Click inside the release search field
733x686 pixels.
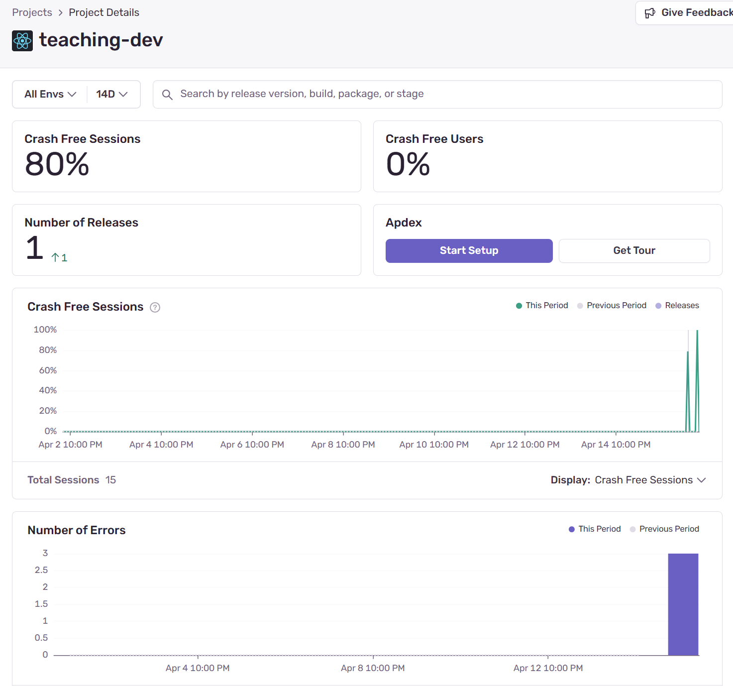tap(348, 94)
